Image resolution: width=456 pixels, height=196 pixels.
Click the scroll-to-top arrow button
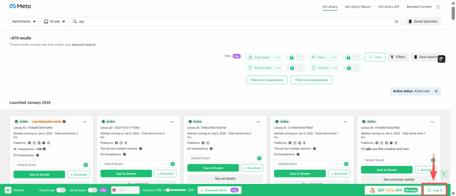pyautogui.click(x=444, y=175)
